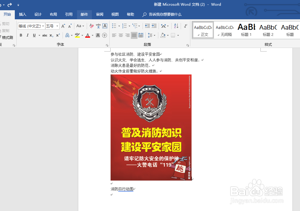Increase paragraph indent
Image resolution: width=300 pixels, height=211 pixels.
tap(154, 26)
